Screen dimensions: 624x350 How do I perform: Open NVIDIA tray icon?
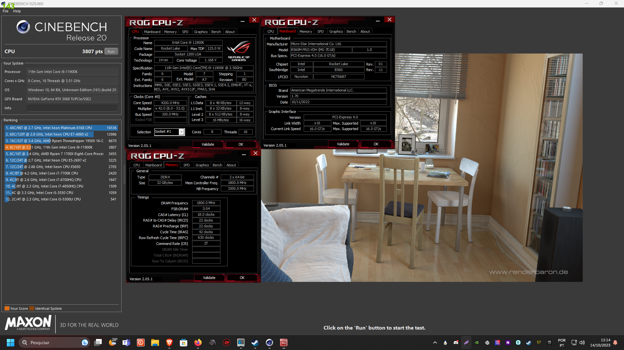click(477, 343)
